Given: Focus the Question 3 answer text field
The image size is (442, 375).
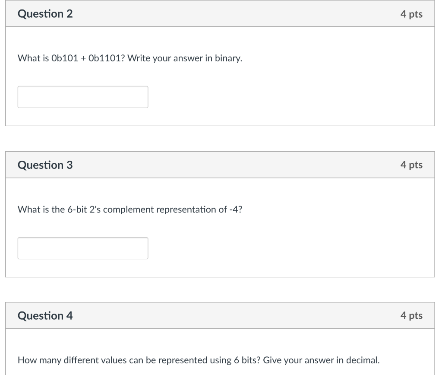Looking at the screenshot, I should 83,248.
